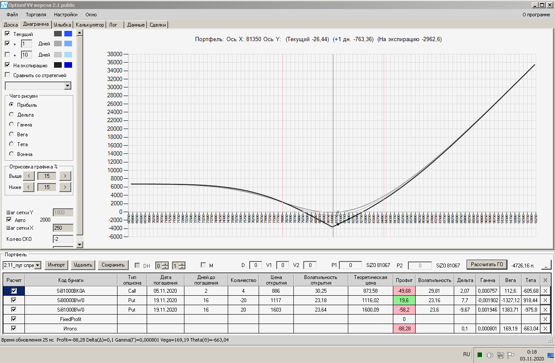This screenshot has width=555, height=363.
Task: Select the Гамма radio button
Action: (12, 124)
